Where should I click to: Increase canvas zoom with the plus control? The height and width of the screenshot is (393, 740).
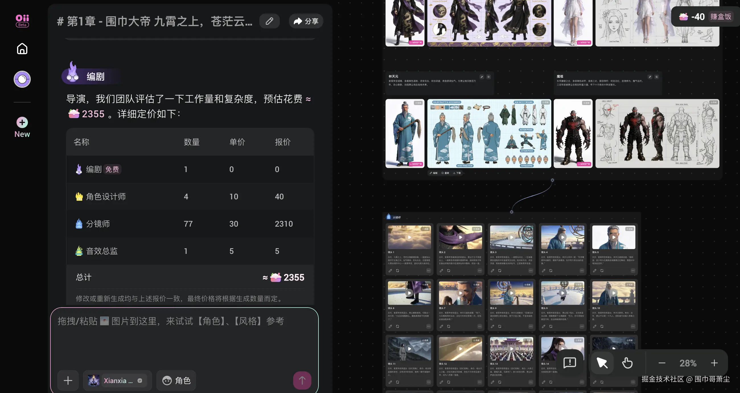click(714, 363)
